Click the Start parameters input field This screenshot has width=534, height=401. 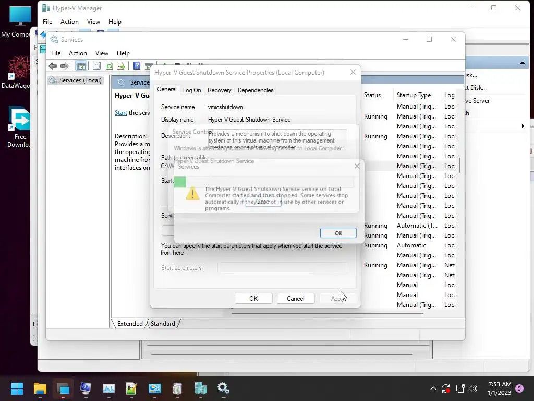point(282,268)
